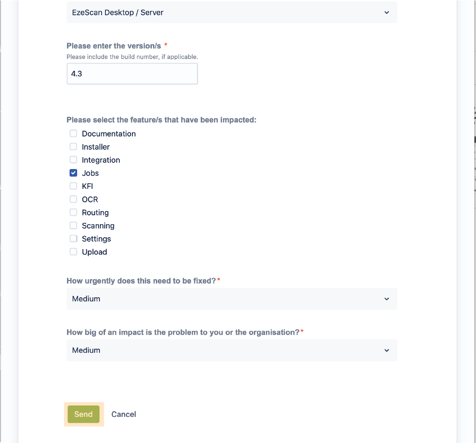Click the chevron arrow on the urgency dropdown
The height and width of the screenshot is (443, 476).
[387, 299]
